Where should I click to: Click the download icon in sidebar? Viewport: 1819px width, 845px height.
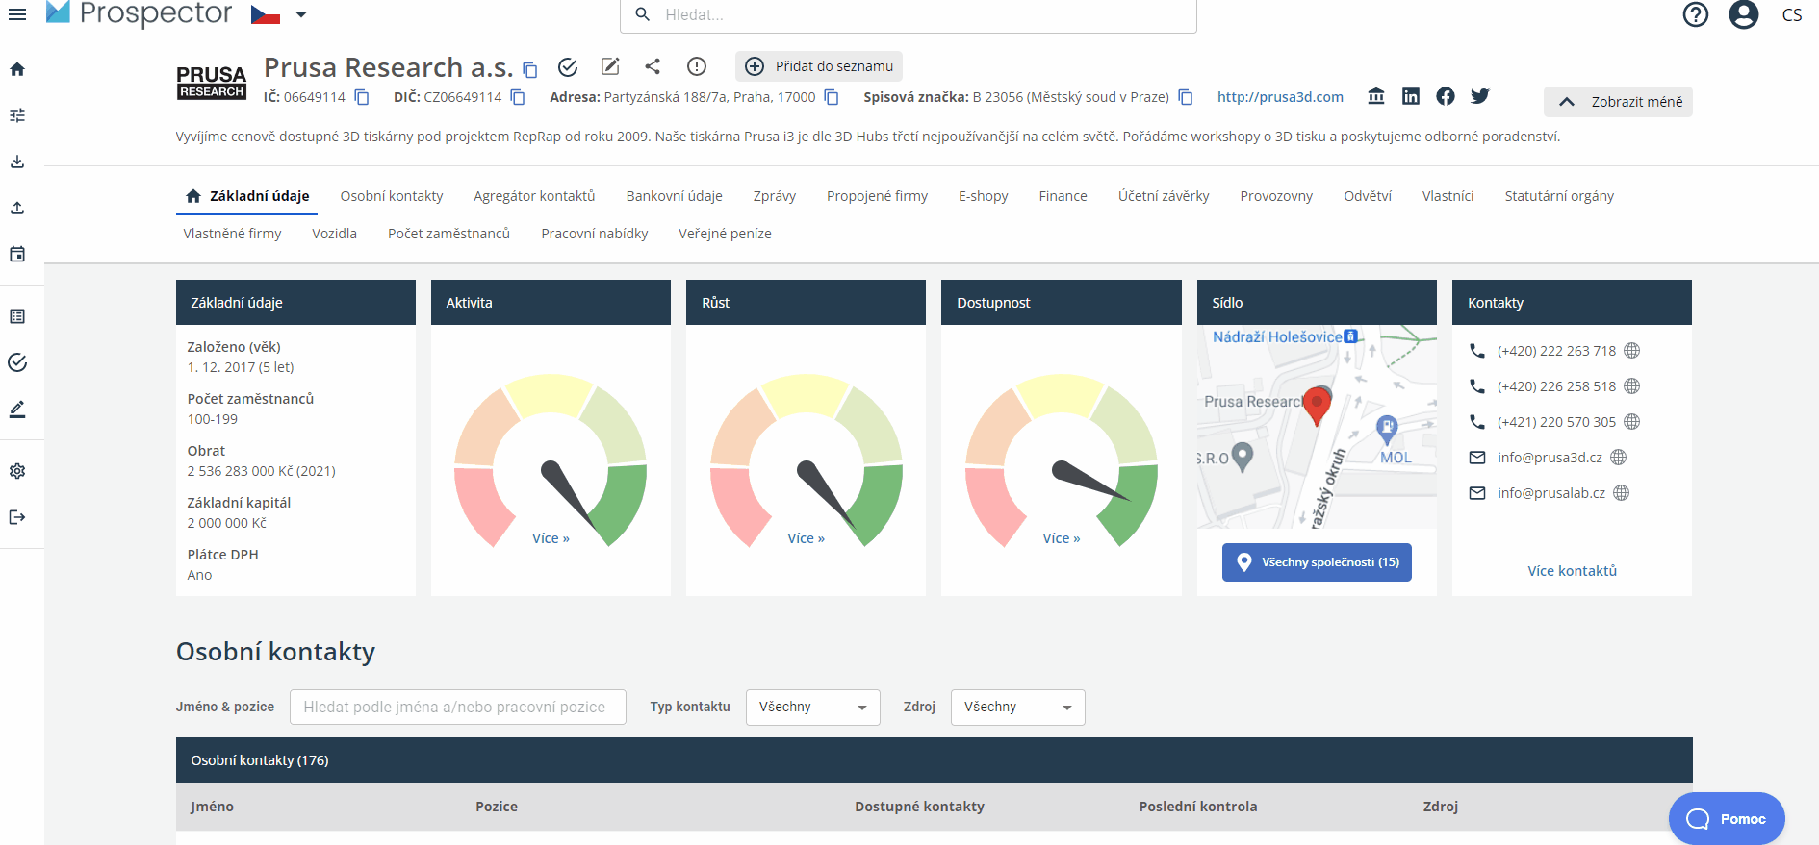(17, 162)
